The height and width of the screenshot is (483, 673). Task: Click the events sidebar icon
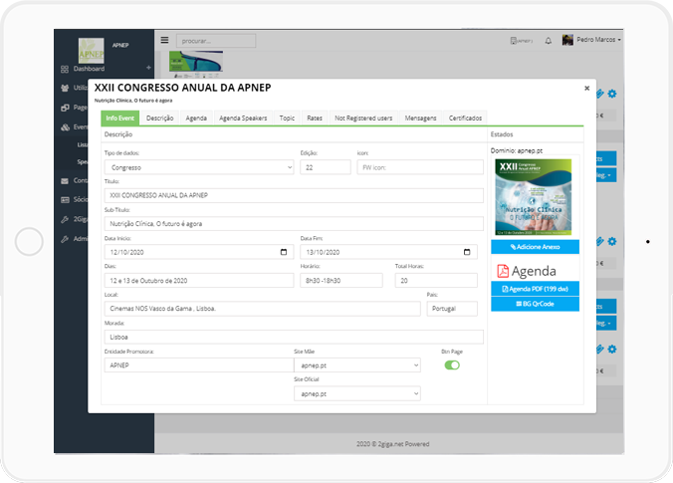point(65,127)
